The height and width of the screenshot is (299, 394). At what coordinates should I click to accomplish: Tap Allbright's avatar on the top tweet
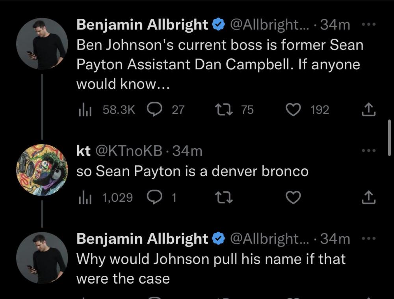43,43
